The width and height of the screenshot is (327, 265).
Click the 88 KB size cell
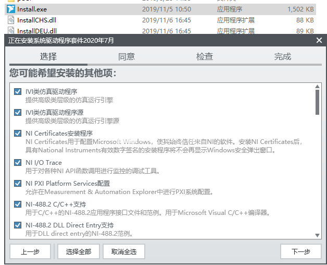click(305, 20)
